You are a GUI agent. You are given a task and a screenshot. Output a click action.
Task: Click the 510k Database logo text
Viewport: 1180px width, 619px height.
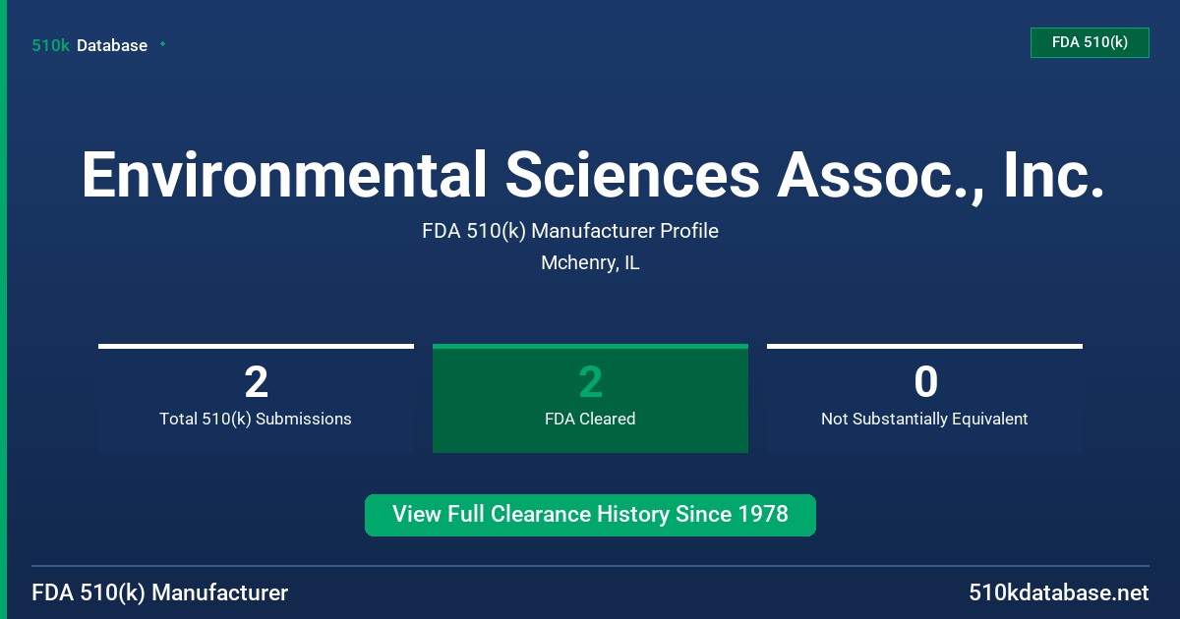click(x=89, y=45)
